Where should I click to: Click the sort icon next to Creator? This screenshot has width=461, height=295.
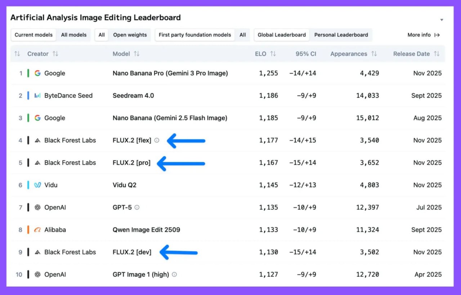point(55,54)
